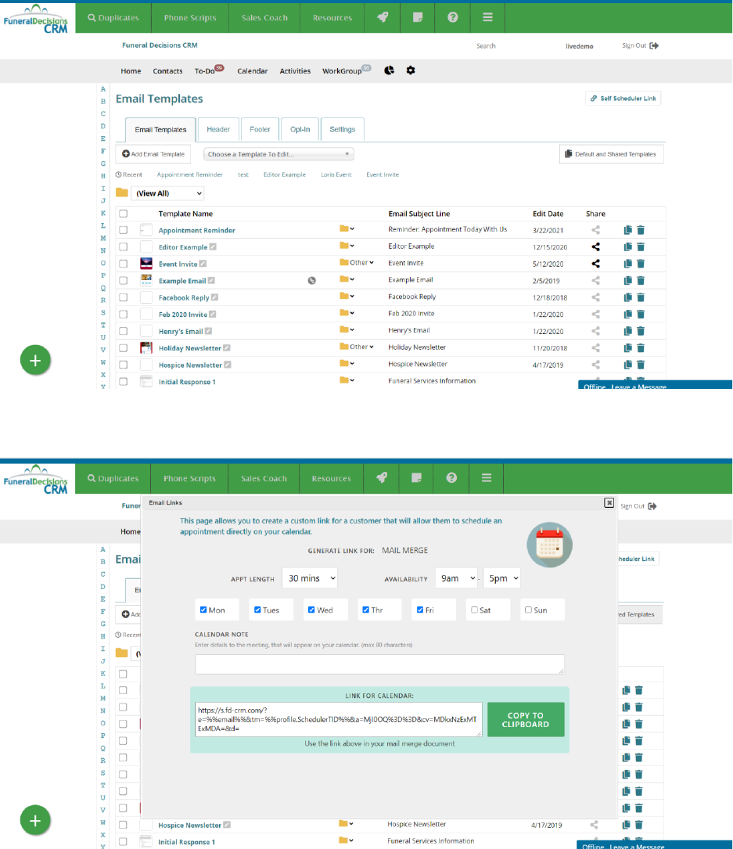Enable Sat availability checkbox

pos(475,610)
